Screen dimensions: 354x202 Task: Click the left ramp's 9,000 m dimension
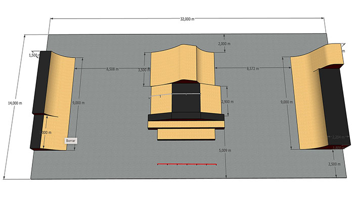[x=79, y=103]
